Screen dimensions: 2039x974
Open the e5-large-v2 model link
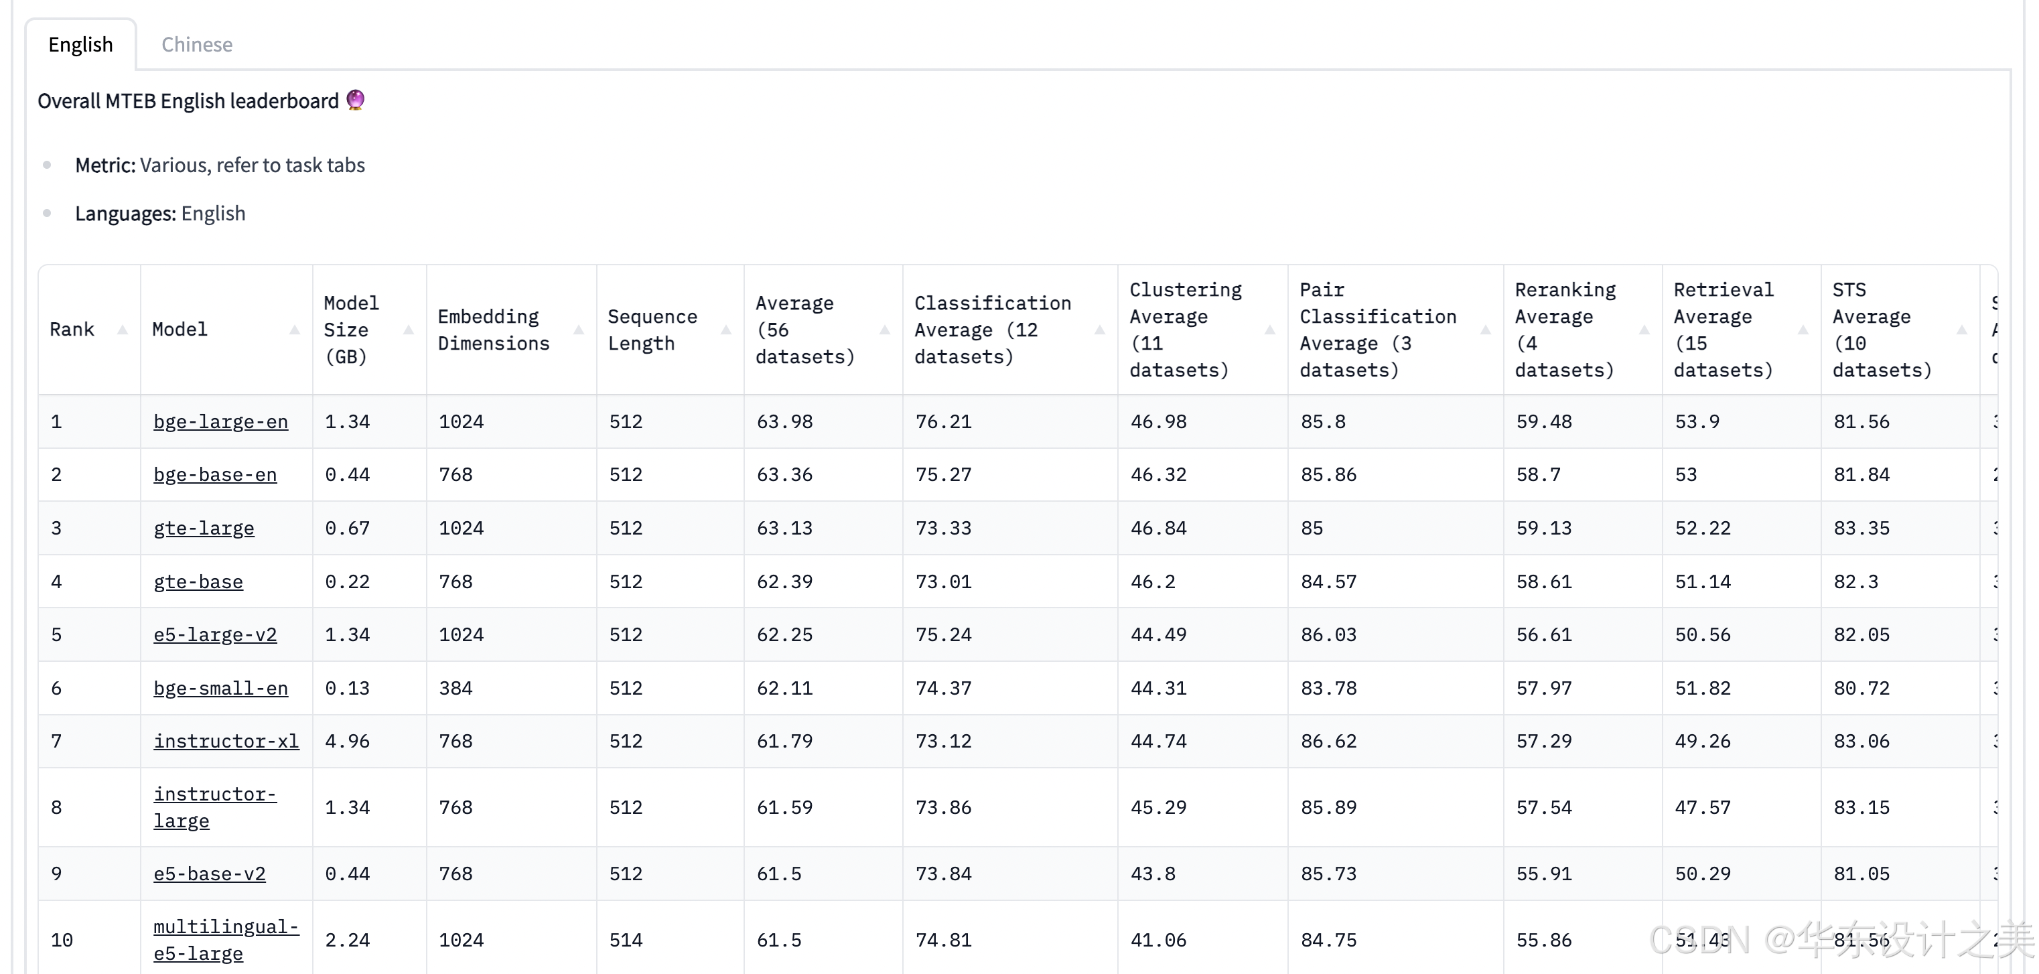point(214,634)
